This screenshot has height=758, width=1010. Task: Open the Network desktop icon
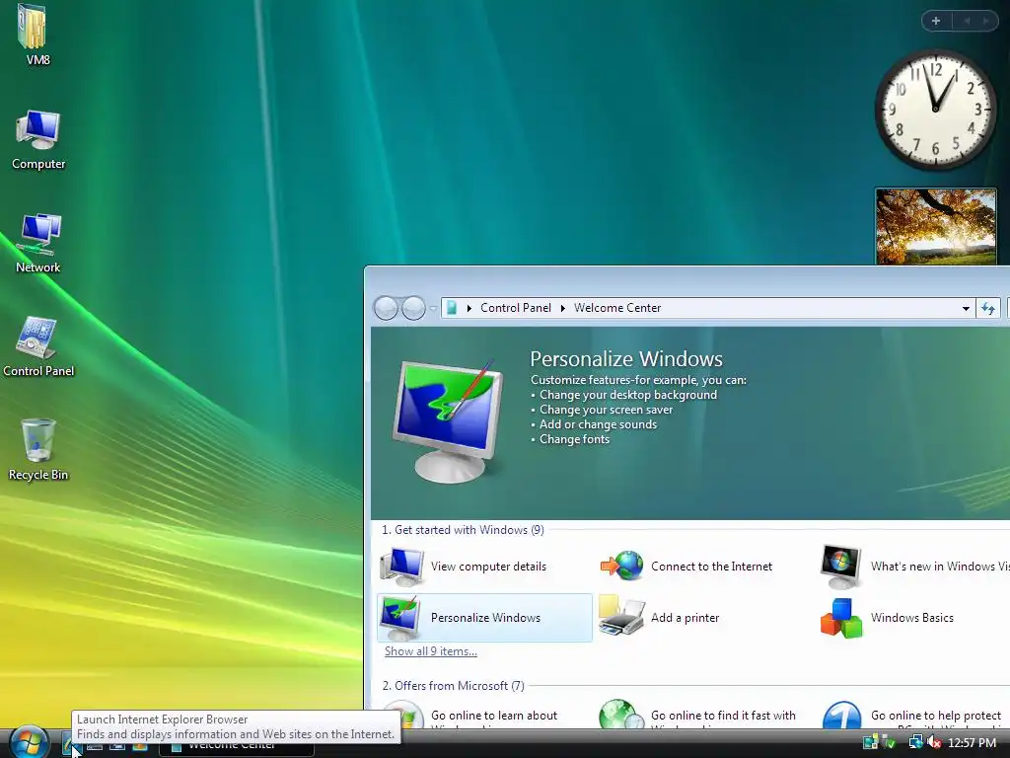38,243
